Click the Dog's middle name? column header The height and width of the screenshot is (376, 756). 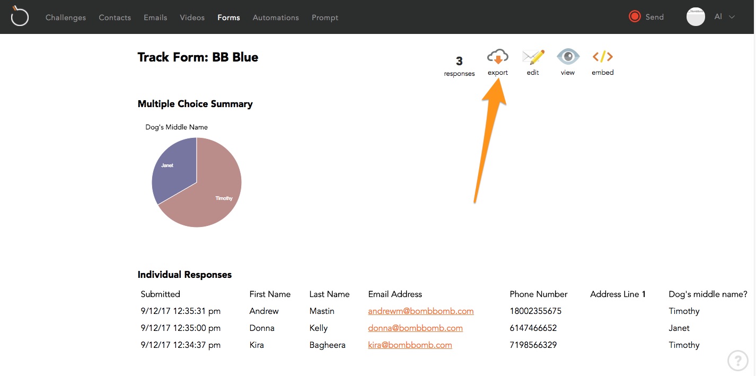[x=708, y=294]
